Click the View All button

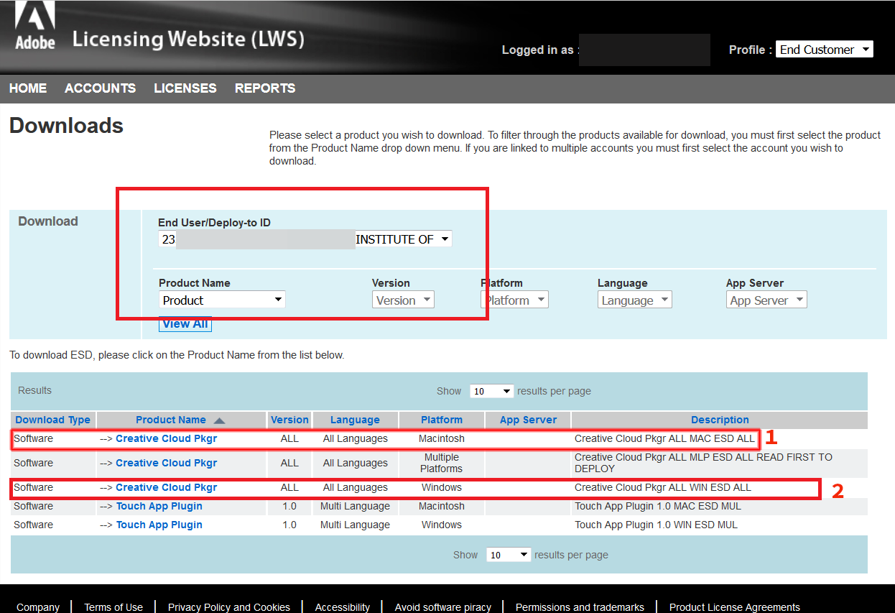pyautogui.click(x=185, y=323)
